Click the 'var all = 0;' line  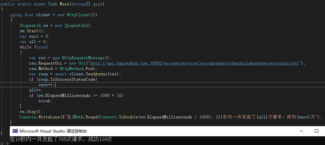[33, 42]
